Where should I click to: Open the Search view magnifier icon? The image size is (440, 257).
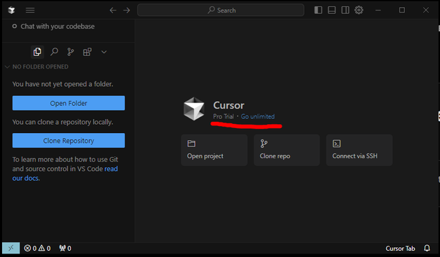(54, 52)
